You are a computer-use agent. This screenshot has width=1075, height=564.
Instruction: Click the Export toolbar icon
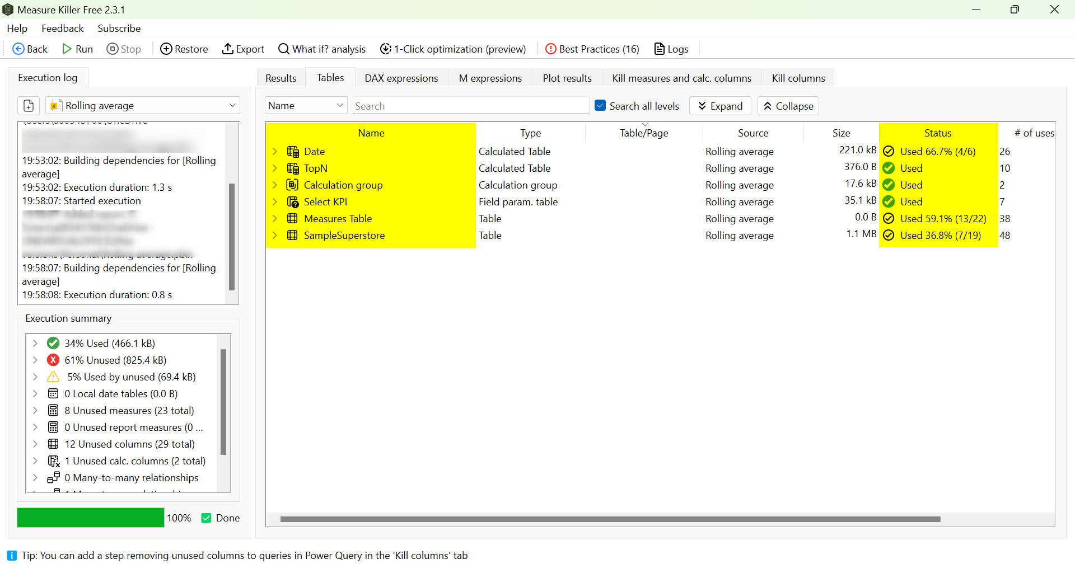228,49
